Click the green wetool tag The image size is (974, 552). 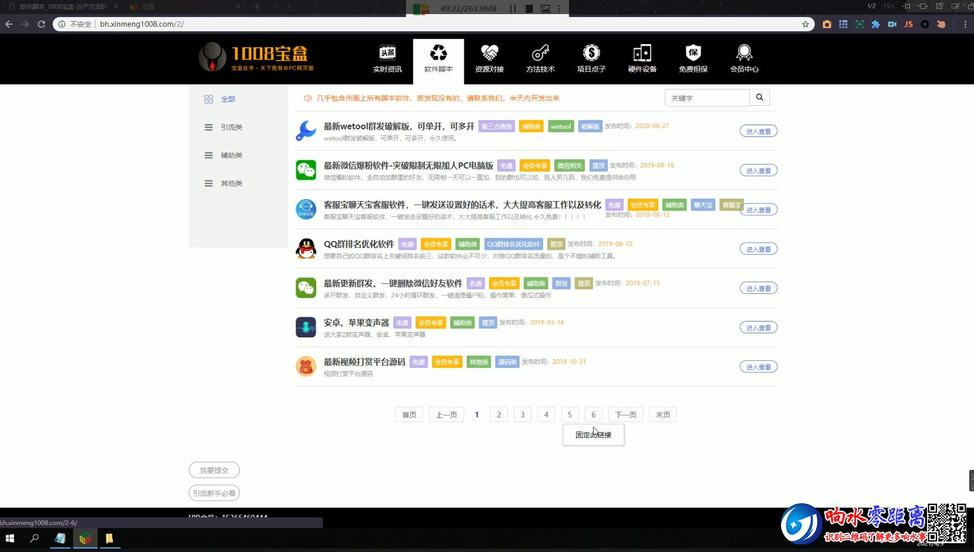coord(561,126)
